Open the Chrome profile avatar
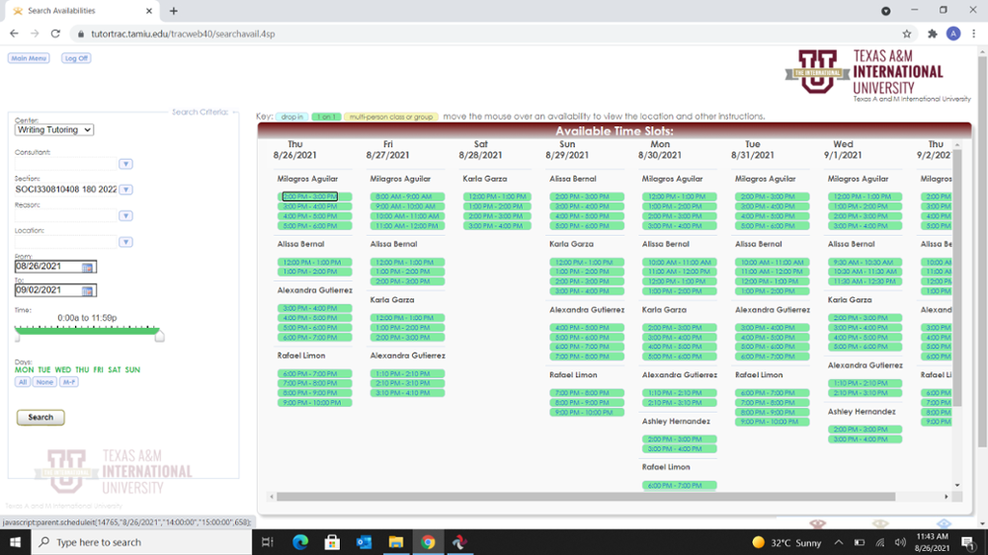This screenshot has width=988, height=555. tap(953, 34)
